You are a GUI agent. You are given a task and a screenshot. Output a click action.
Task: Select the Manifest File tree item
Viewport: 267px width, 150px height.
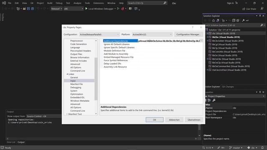point(76,84)
